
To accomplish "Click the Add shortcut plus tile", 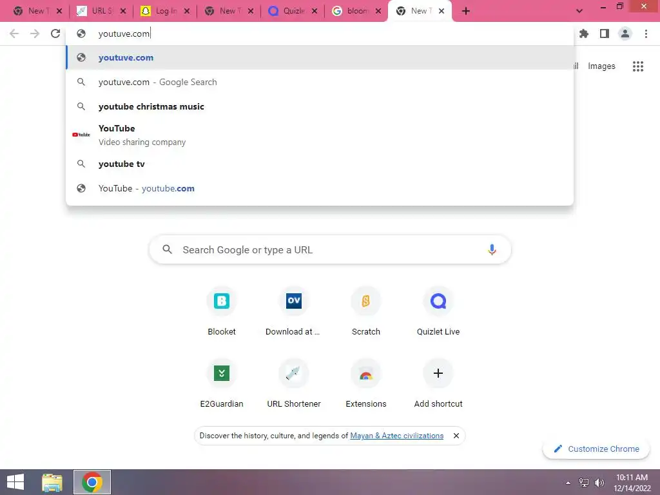I will point(438,384).
